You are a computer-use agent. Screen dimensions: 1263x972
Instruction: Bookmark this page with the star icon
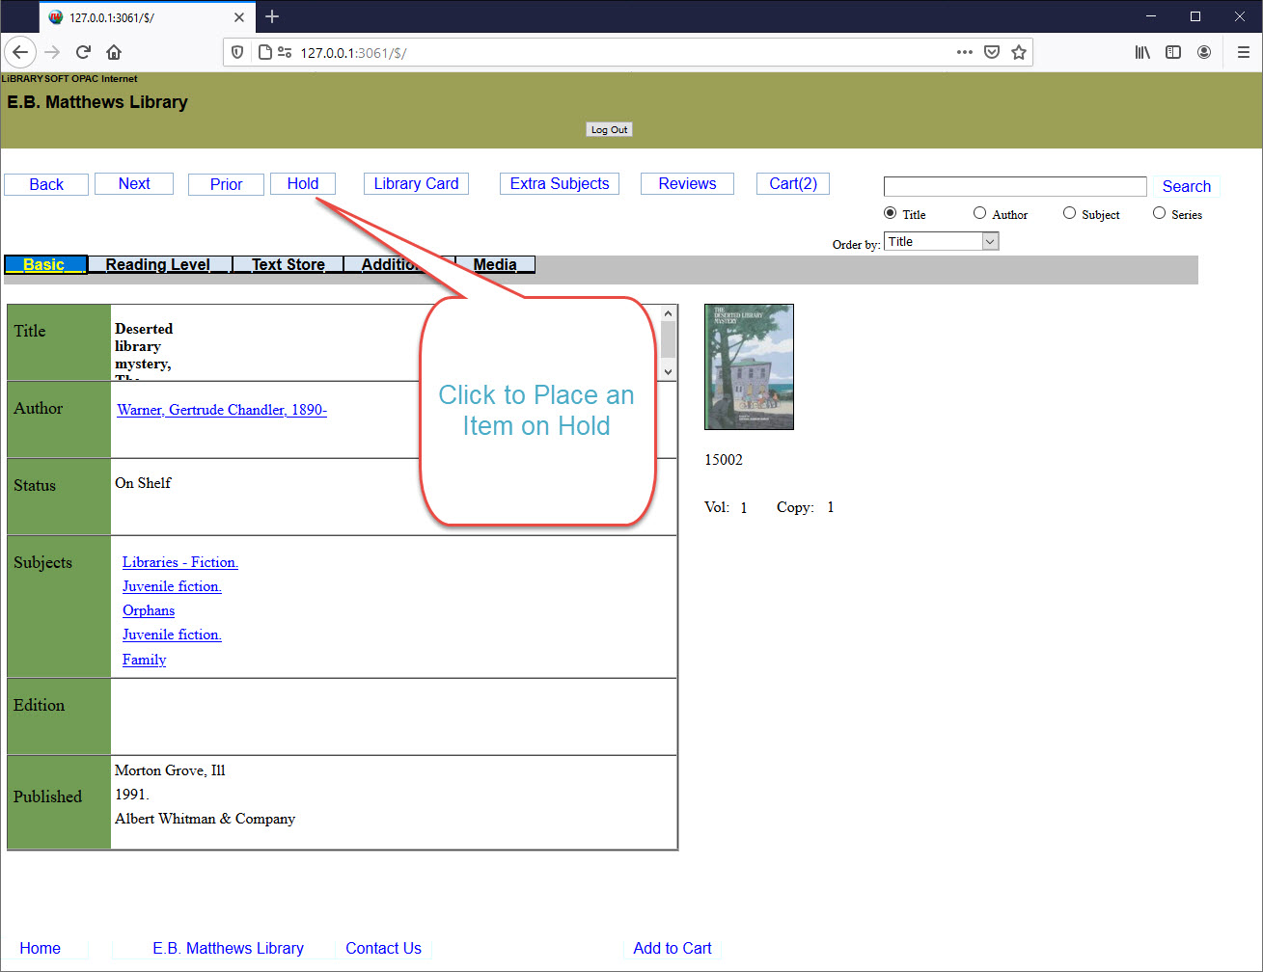pyautogui.click(x=1018, y=52)
